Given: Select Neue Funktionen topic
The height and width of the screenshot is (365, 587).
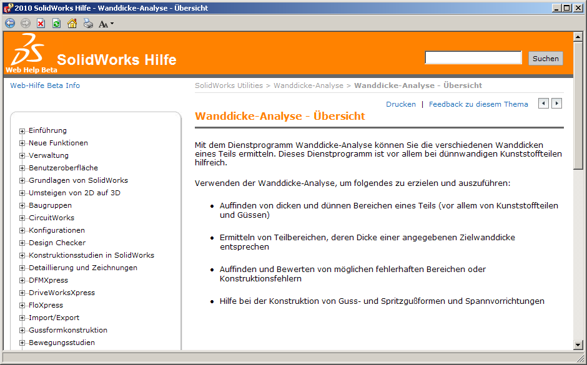Looking at the screenshot, I should coord(59,143).
